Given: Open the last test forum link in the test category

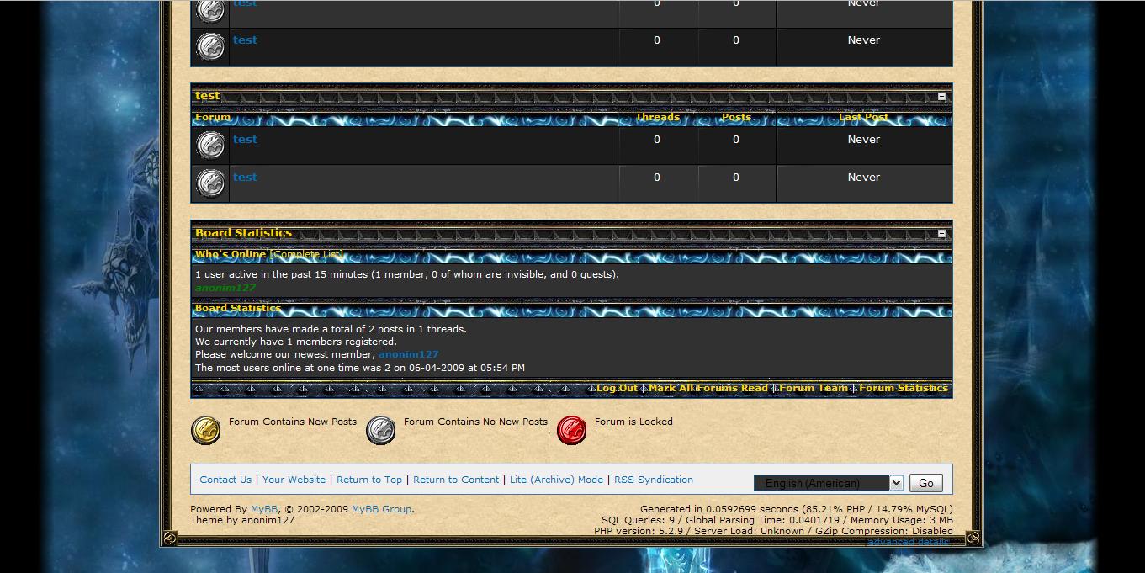Looking at the screenshot, I should [x=245, y=178].
